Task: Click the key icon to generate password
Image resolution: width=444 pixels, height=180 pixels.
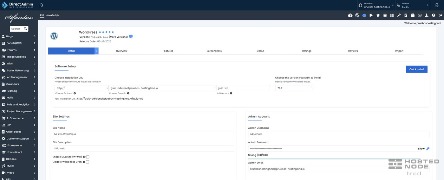Action: pyautogui.click(x=428, y=149)
